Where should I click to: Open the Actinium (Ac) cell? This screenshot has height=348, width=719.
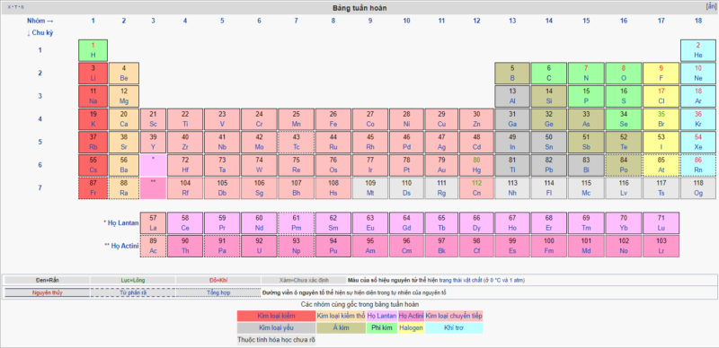click(x=153, y=246)
